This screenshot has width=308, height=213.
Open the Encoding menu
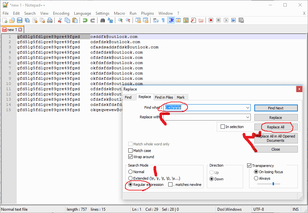pyautogui.click(x=61, y=13)
